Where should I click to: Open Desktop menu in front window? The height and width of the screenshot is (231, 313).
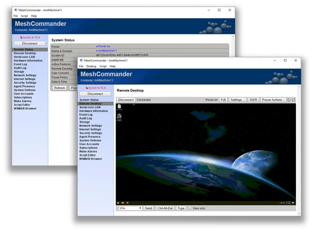pos(91,66)
